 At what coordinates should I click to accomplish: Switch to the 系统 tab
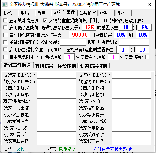coord(27,13)
